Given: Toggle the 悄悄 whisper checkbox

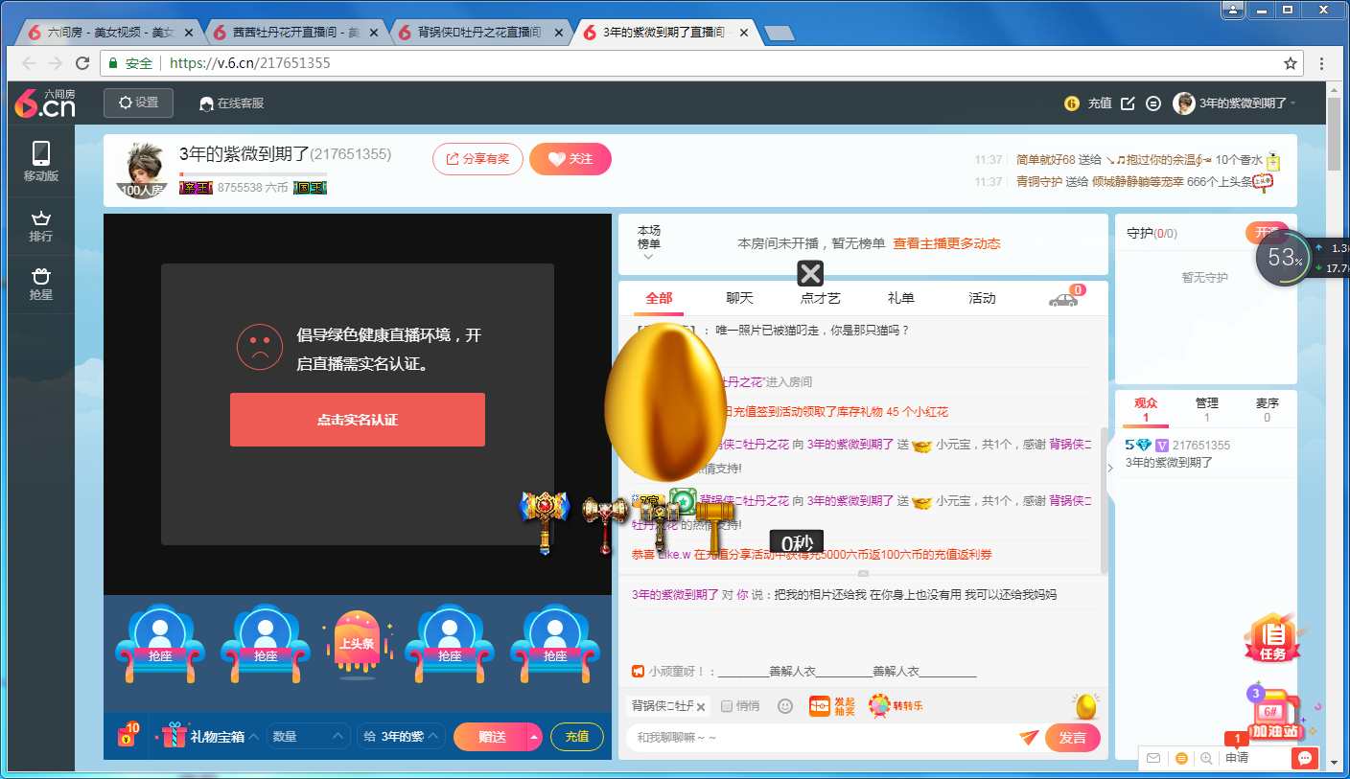Looking at the screenshot, I should tap(727, 706).
